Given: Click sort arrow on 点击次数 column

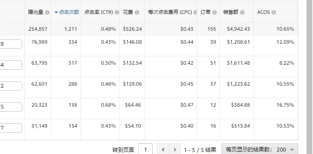Looking at the screenshot, I should [x=56, y=13].
